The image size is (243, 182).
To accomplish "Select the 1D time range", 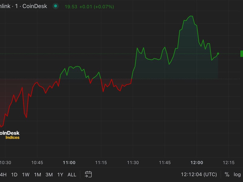I will pyautogui.click(x=14, y=174).
